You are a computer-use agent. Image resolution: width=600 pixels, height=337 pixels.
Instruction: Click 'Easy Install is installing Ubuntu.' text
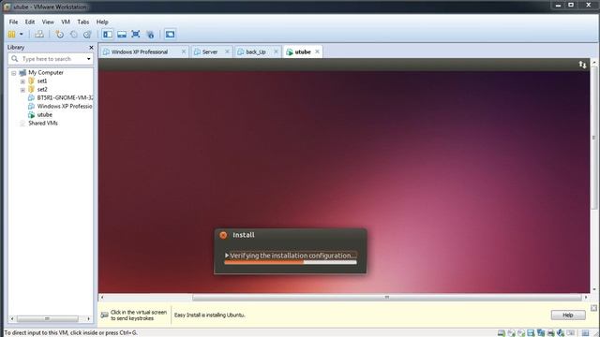click(209, 315)
